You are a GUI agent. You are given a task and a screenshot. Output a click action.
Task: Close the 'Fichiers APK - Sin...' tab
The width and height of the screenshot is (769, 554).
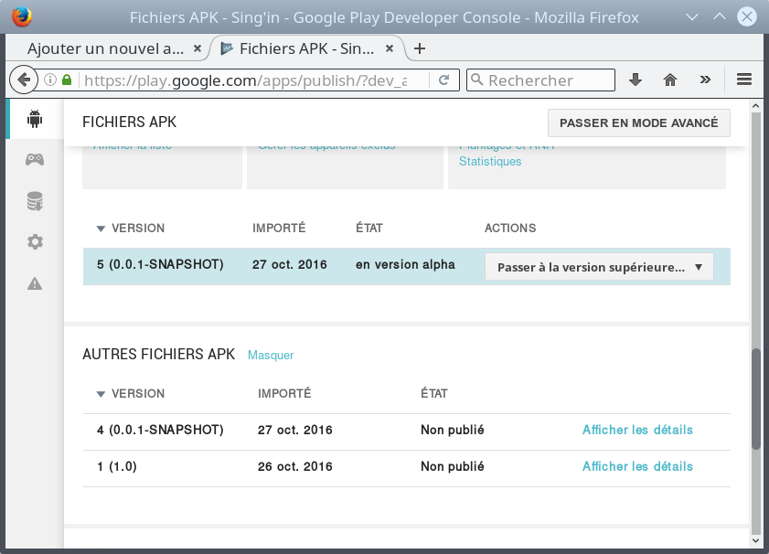click(390, 48)
